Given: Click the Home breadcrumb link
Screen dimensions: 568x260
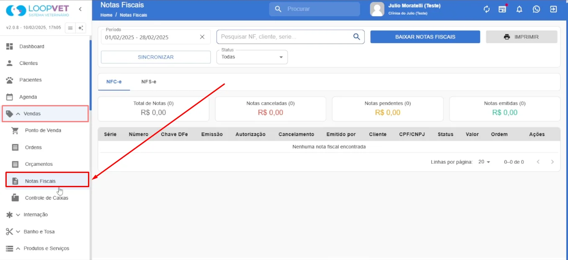Looking at the screenshot, I should (106, 15).
